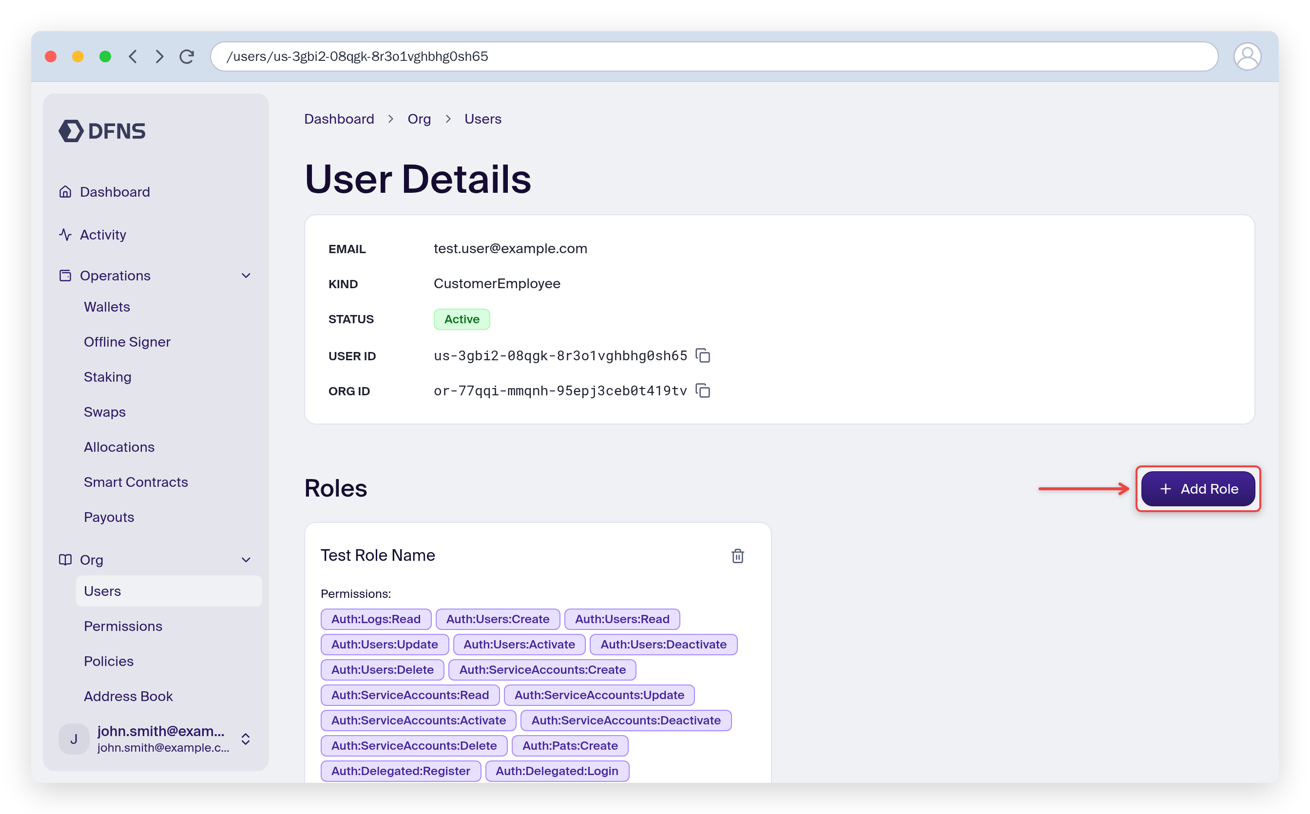Click the Users breadcrumb link

(x=483, y=119)
